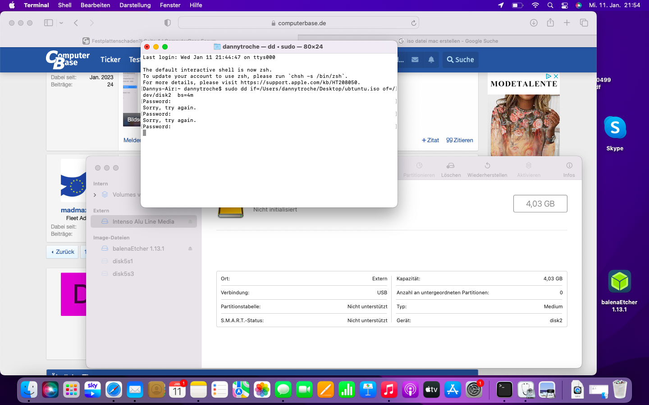The width and height of the screenshot is (649, 405).
Task: Click +Zitat link on forum post
Action: pyautogui.click(x=430, y=140)
